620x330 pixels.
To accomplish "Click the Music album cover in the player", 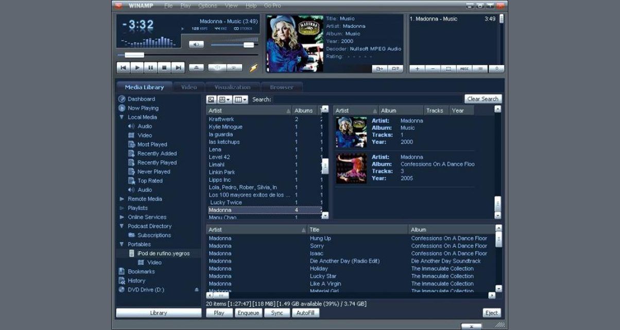I will click(x=295, y=43).
